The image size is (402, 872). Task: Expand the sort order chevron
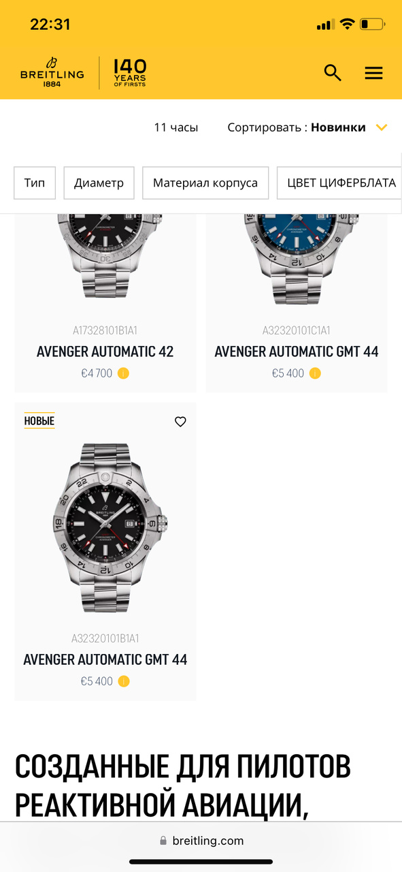point(382,127)
